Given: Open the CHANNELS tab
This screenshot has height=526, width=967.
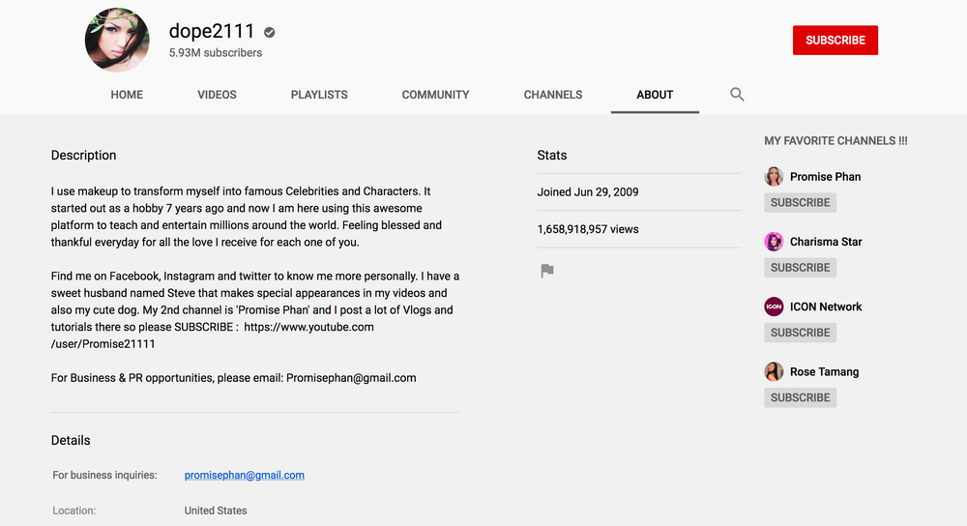Looking at the screenshot, I should coord(552,95).
